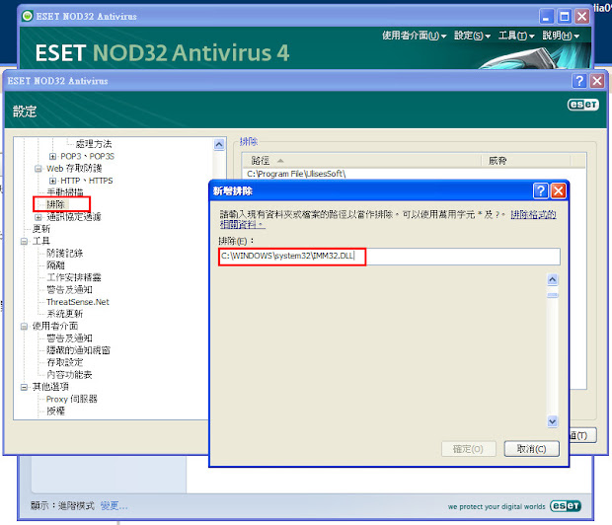612x525 pixels.
Task: Select 隔離 tree item
Action: pyautogui.click(x=55, y=265)
